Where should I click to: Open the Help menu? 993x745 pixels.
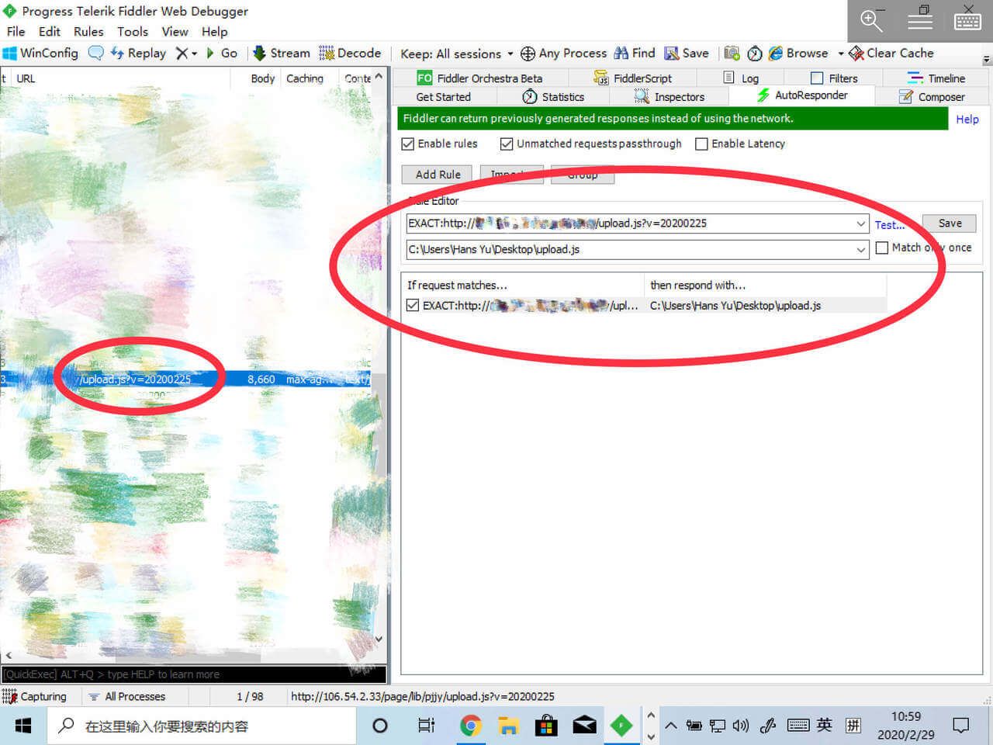click(215, 32)
